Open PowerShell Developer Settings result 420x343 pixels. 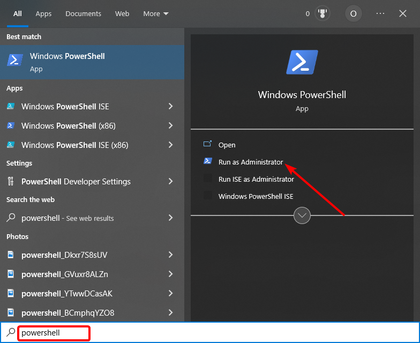pos(92,181)
